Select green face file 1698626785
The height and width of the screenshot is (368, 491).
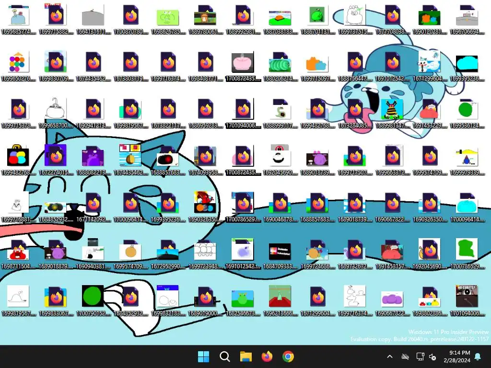tap(168, 19)
